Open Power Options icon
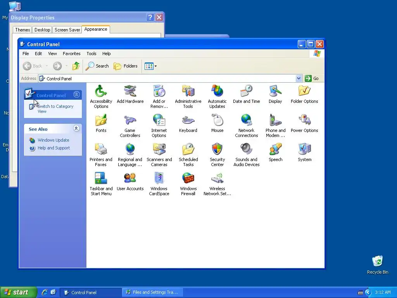 [304, 123]
